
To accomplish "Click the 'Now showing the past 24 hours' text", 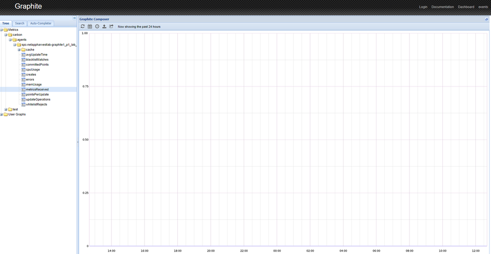I will (139, 27).
